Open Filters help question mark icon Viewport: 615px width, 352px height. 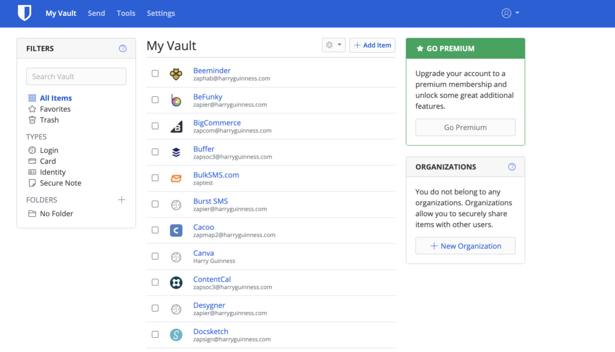tap(123, 48)
